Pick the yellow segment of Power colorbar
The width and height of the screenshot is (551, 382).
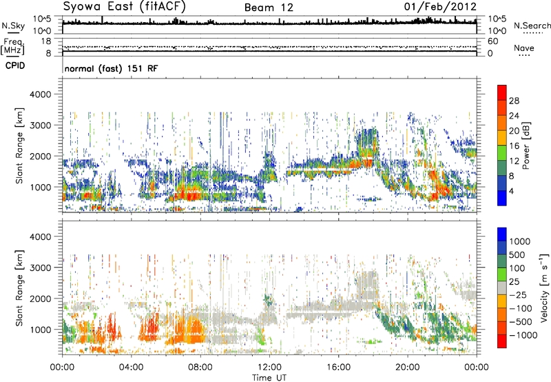(x=502, y=138)
